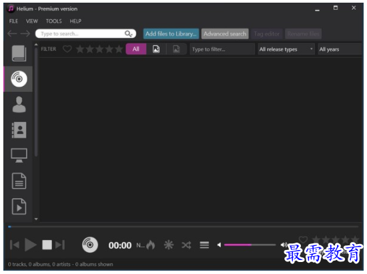Click the now playing disc icon
Viewport: 367px width, 274px height.
click(90, 245)
